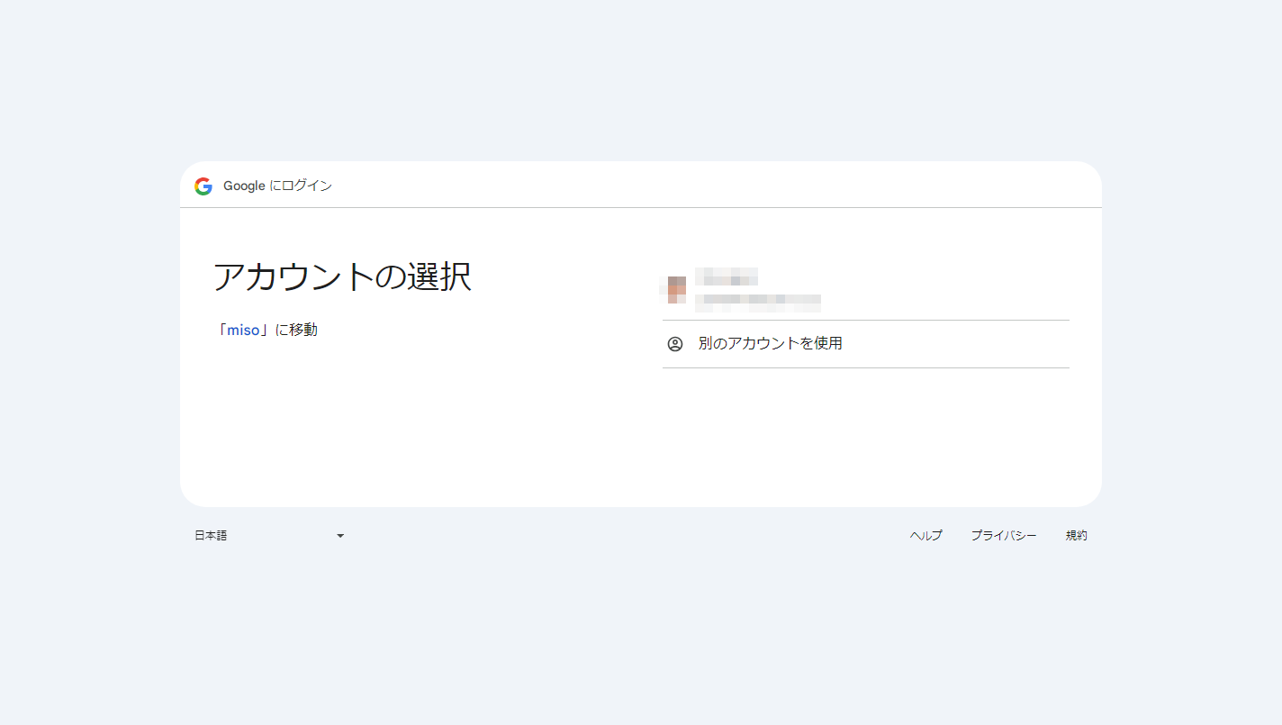1282x725 pixels.
Task: Select the listed account's email address
Action: coord(762,302)
